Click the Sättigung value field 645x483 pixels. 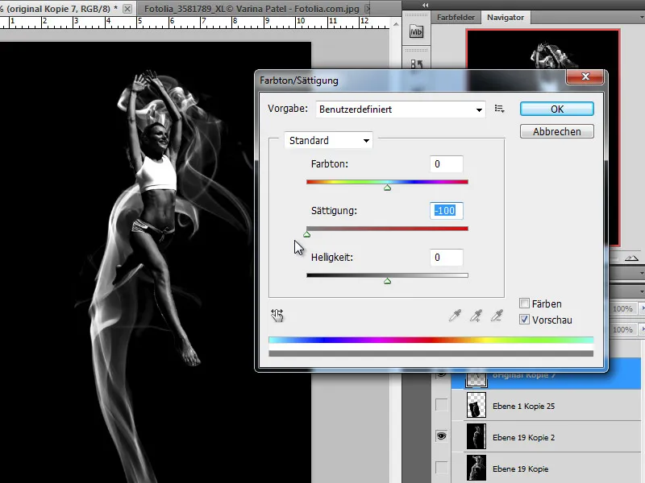click(447, 211)
